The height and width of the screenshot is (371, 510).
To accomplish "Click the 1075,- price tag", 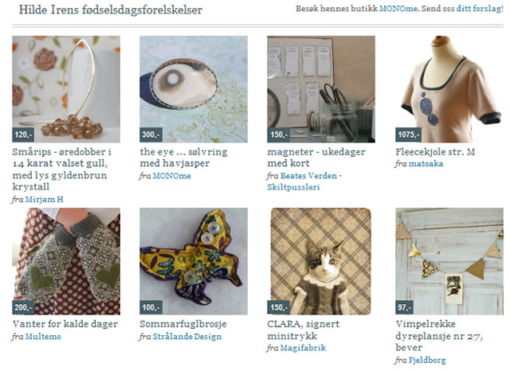I will [x=408, y=135].
